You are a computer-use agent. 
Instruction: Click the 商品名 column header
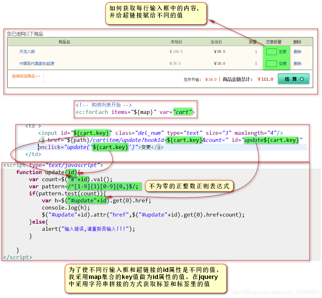tap(64, 42)
